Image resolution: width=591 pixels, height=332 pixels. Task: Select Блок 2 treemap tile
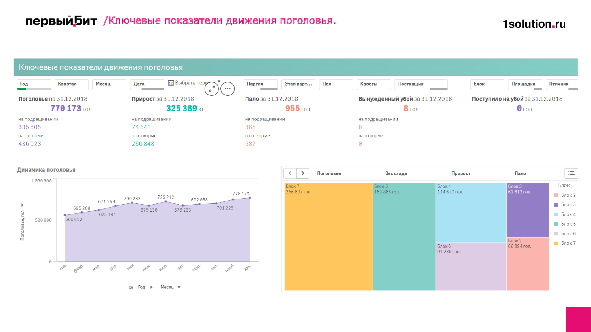pyautogui.click(x=528, y=264)
